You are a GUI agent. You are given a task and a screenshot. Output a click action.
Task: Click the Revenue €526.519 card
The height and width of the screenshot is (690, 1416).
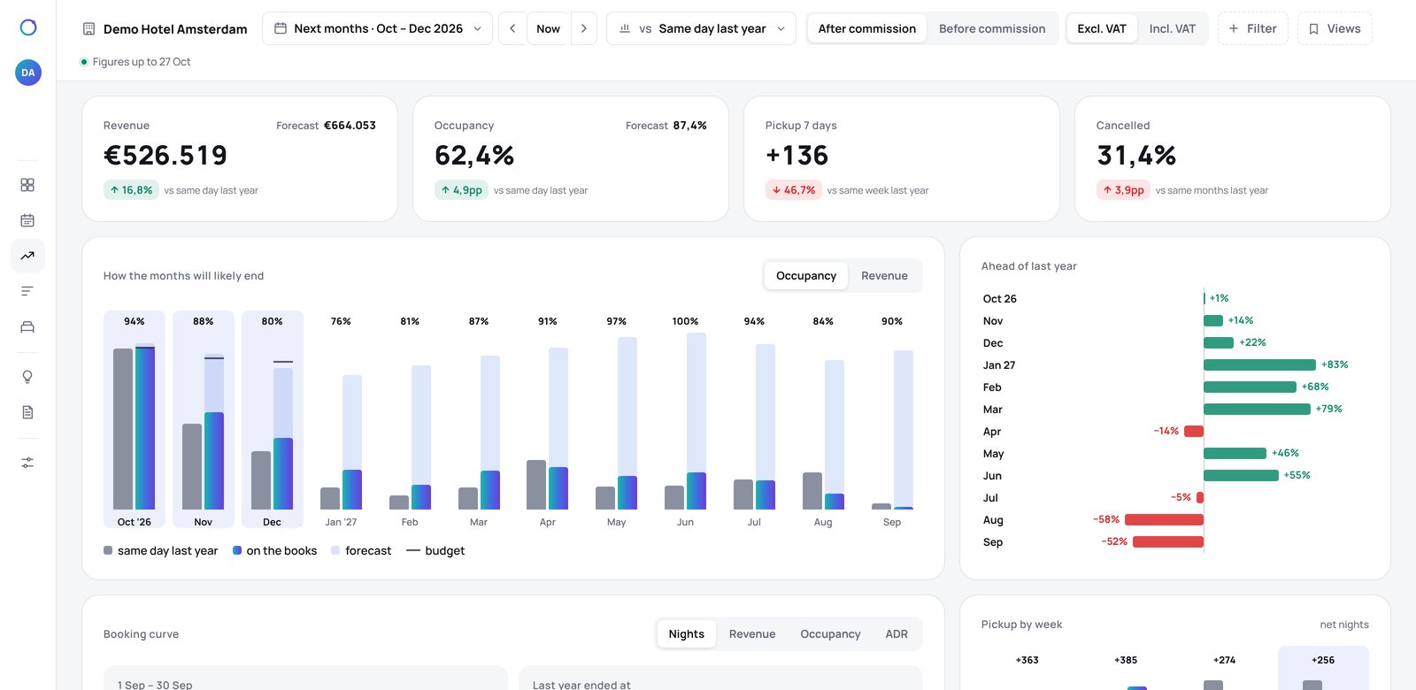(x=240, y=158)
